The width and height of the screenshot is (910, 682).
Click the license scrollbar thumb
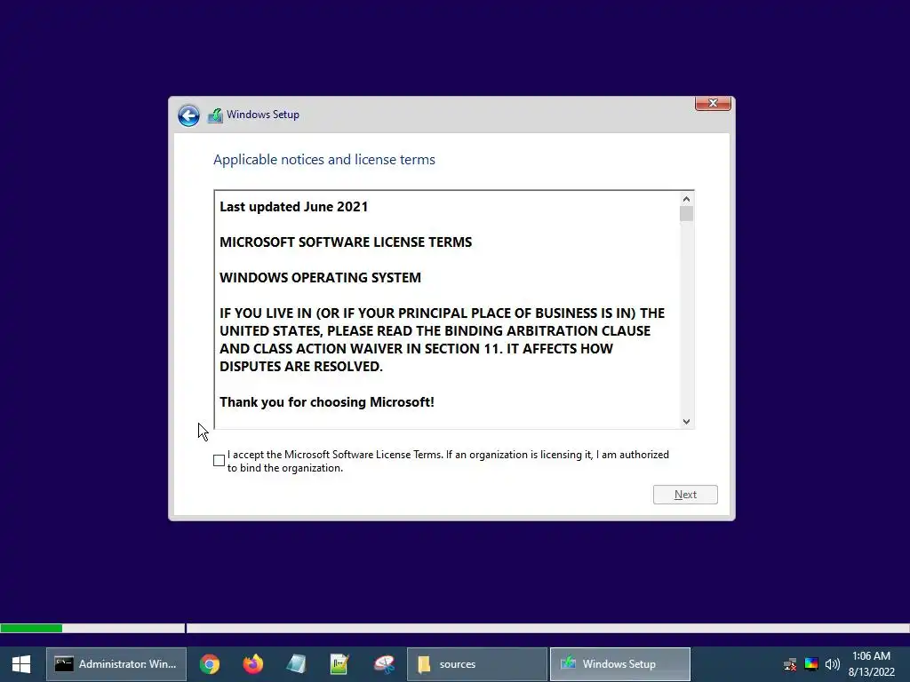point(687,214)
